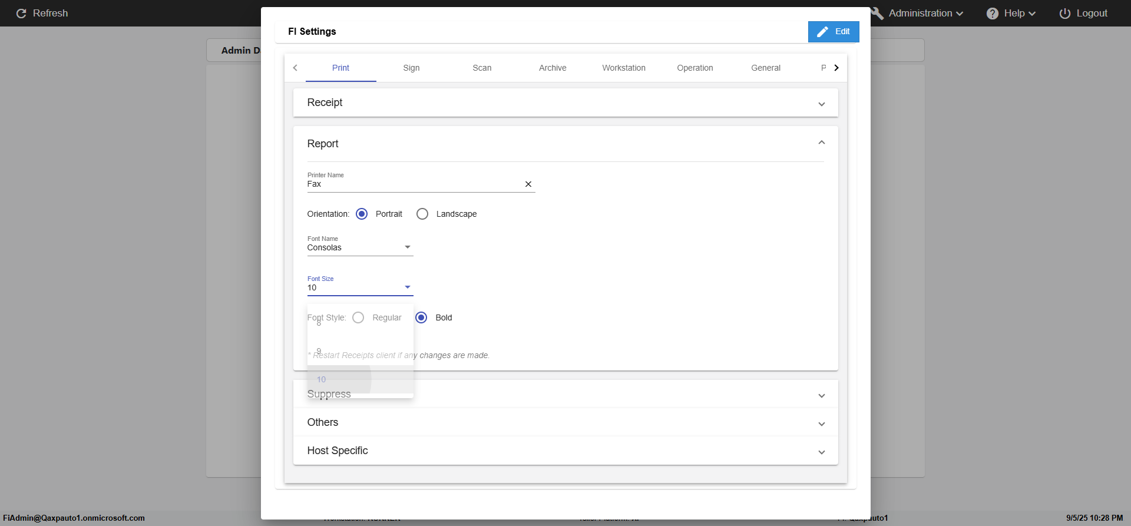
Task: Open the Help menu
Action: [x=1011, y=13]
